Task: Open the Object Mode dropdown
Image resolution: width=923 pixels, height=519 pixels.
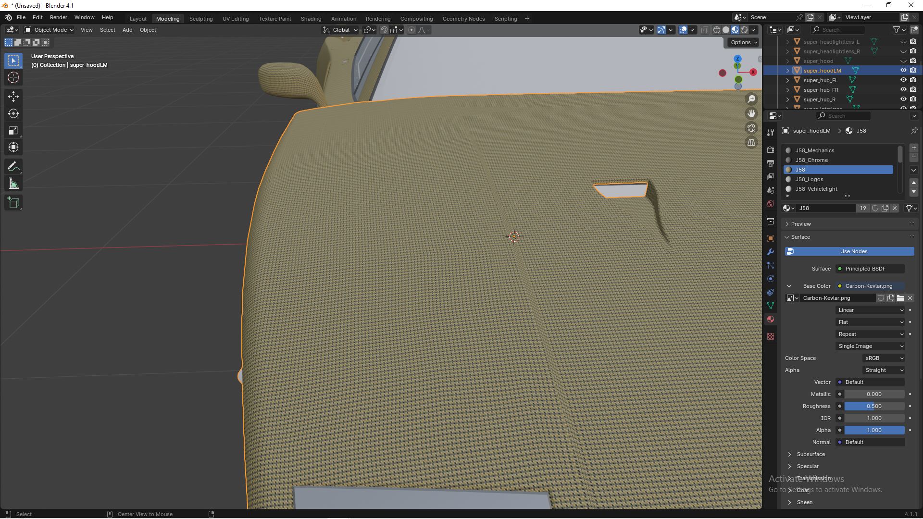Action: point(50,30)
